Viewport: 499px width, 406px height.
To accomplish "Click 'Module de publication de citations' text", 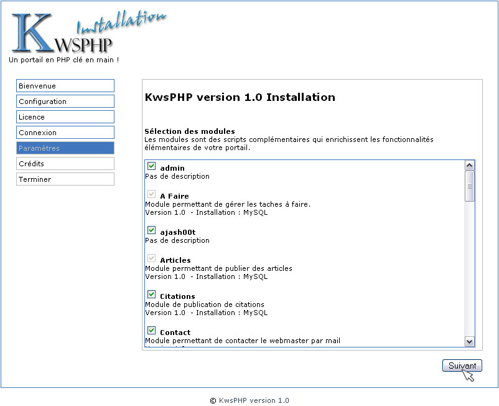I will [205, 304].
